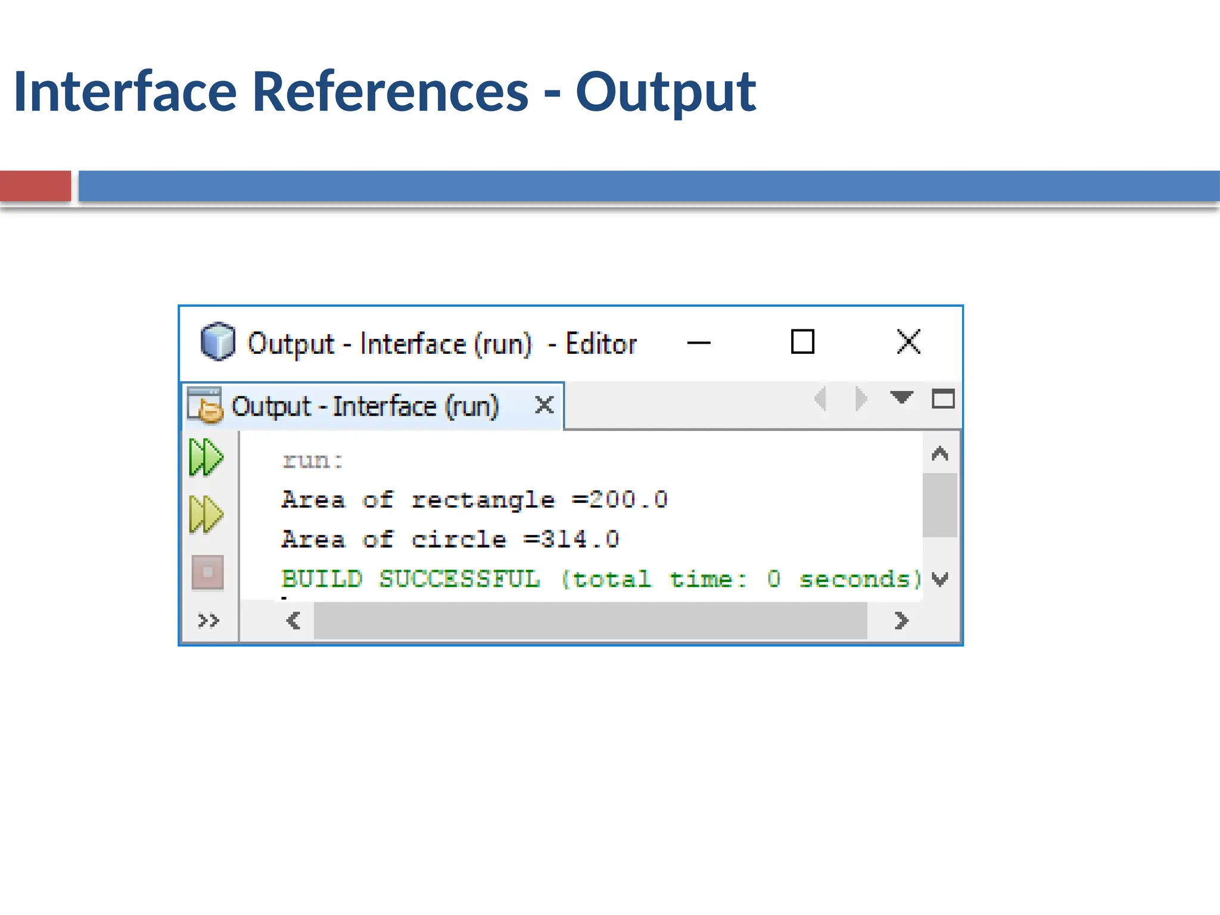Click the 'Area of circle =314.0' line
The width and height of the screenshot is (1220, 915).
(450, 540)
